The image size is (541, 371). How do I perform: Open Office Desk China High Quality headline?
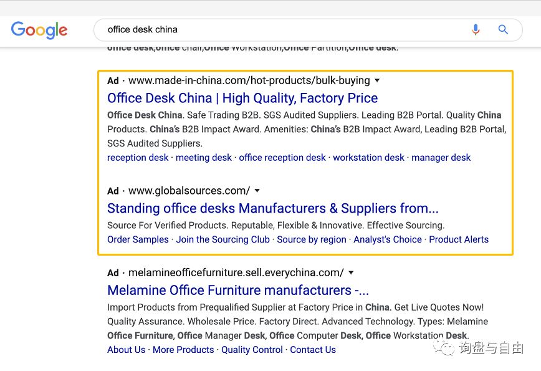click(242, 98)
